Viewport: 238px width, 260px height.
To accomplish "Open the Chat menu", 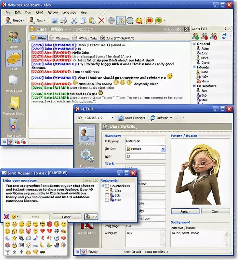I will (39, 12).
